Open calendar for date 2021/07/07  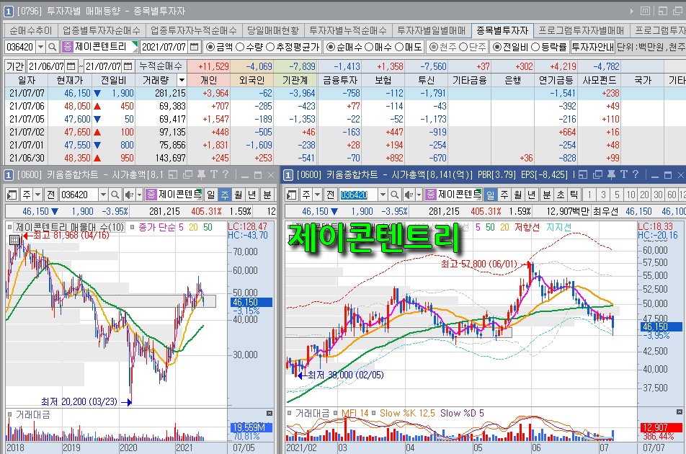(x=195, y=46)
